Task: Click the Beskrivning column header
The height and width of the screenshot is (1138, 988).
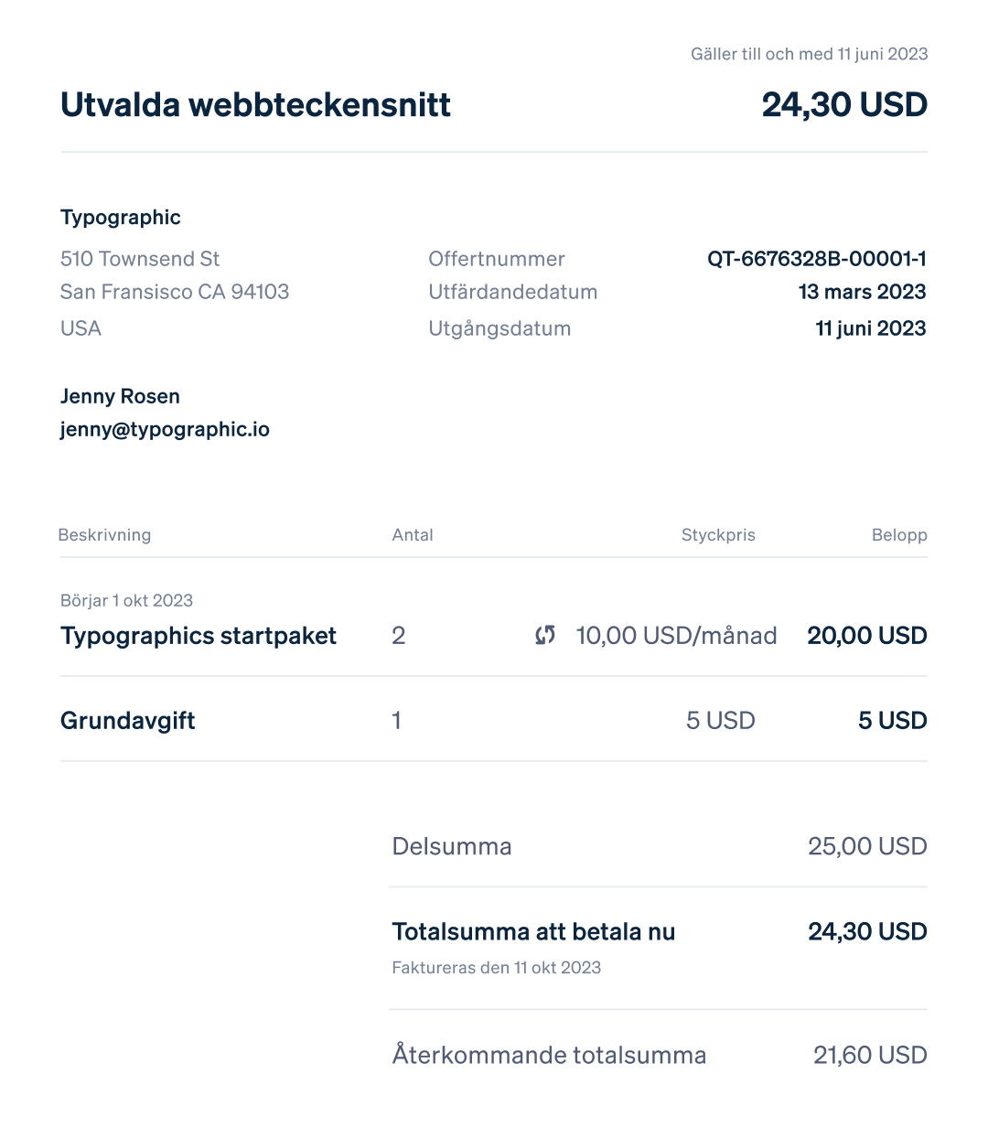Action: [104, 535]
